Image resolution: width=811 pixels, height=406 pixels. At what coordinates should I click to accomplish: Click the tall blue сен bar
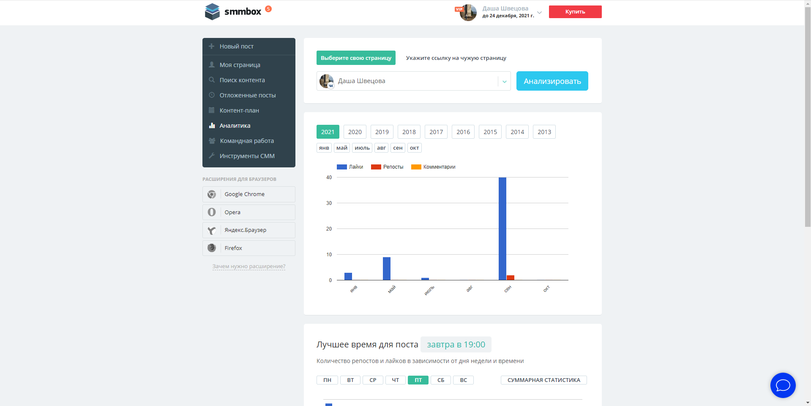pos(502,229)
